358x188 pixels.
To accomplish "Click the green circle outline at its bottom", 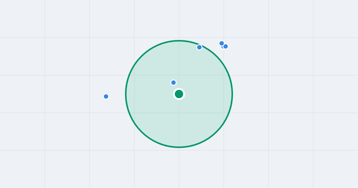I will coord(179,147).
